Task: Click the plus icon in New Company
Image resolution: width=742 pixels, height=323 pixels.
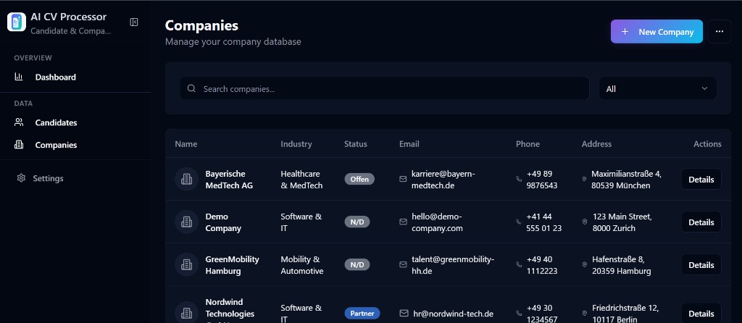Action: click(x=625, y=32)
